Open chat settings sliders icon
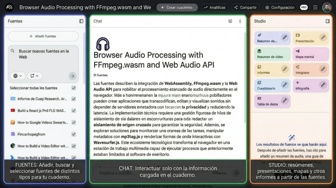This screenshot has height=188, width=336. pos(230,21)
